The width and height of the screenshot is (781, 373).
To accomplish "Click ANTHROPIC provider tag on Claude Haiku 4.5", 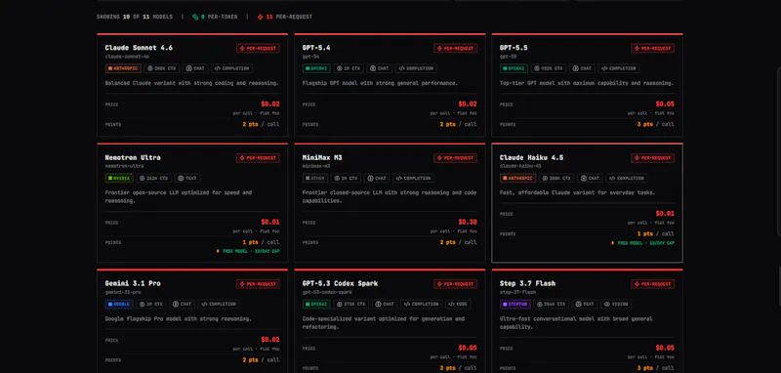I will click(x=518, y=178).
